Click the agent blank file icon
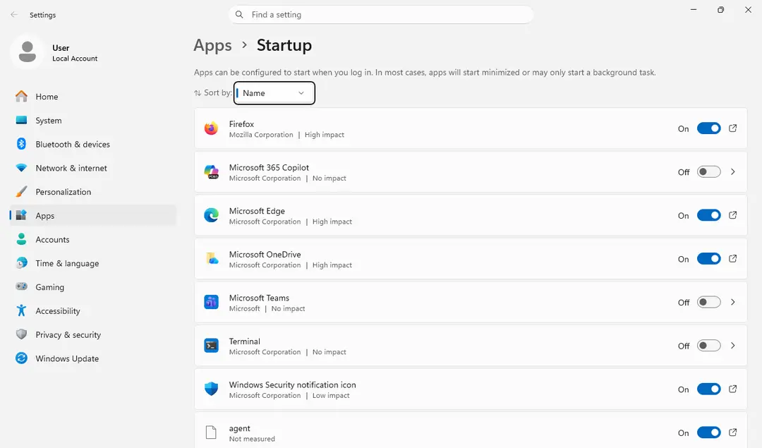Viewport: 762px width, 448px height. point(211,432)
